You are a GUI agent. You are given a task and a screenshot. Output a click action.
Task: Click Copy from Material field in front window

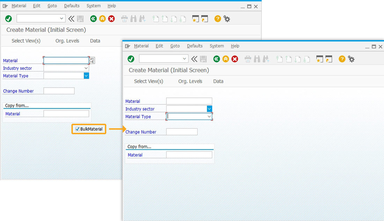pos(189,155)
